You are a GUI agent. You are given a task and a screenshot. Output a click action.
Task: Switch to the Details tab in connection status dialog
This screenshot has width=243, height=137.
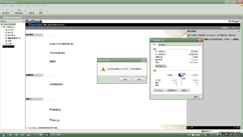click(x=162, y=45)
